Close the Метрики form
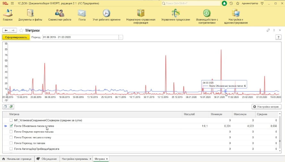 tap(280, 30)
